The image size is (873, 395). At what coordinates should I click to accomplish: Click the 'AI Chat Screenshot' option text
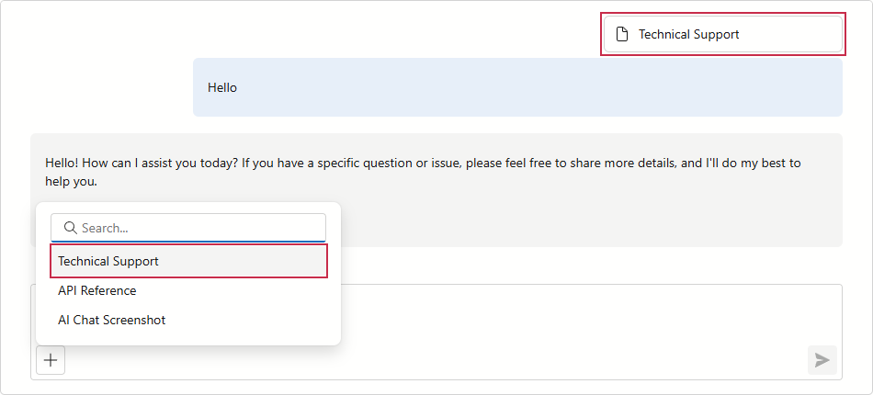pos(111,321)
